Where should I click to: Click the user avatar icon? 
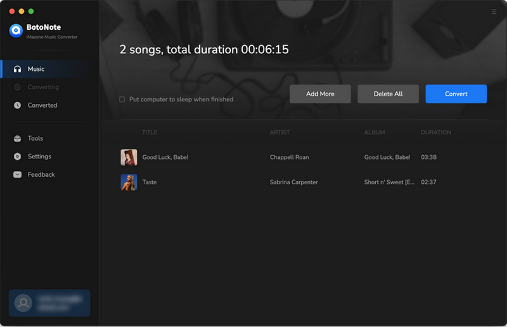(x=23, y=303)
